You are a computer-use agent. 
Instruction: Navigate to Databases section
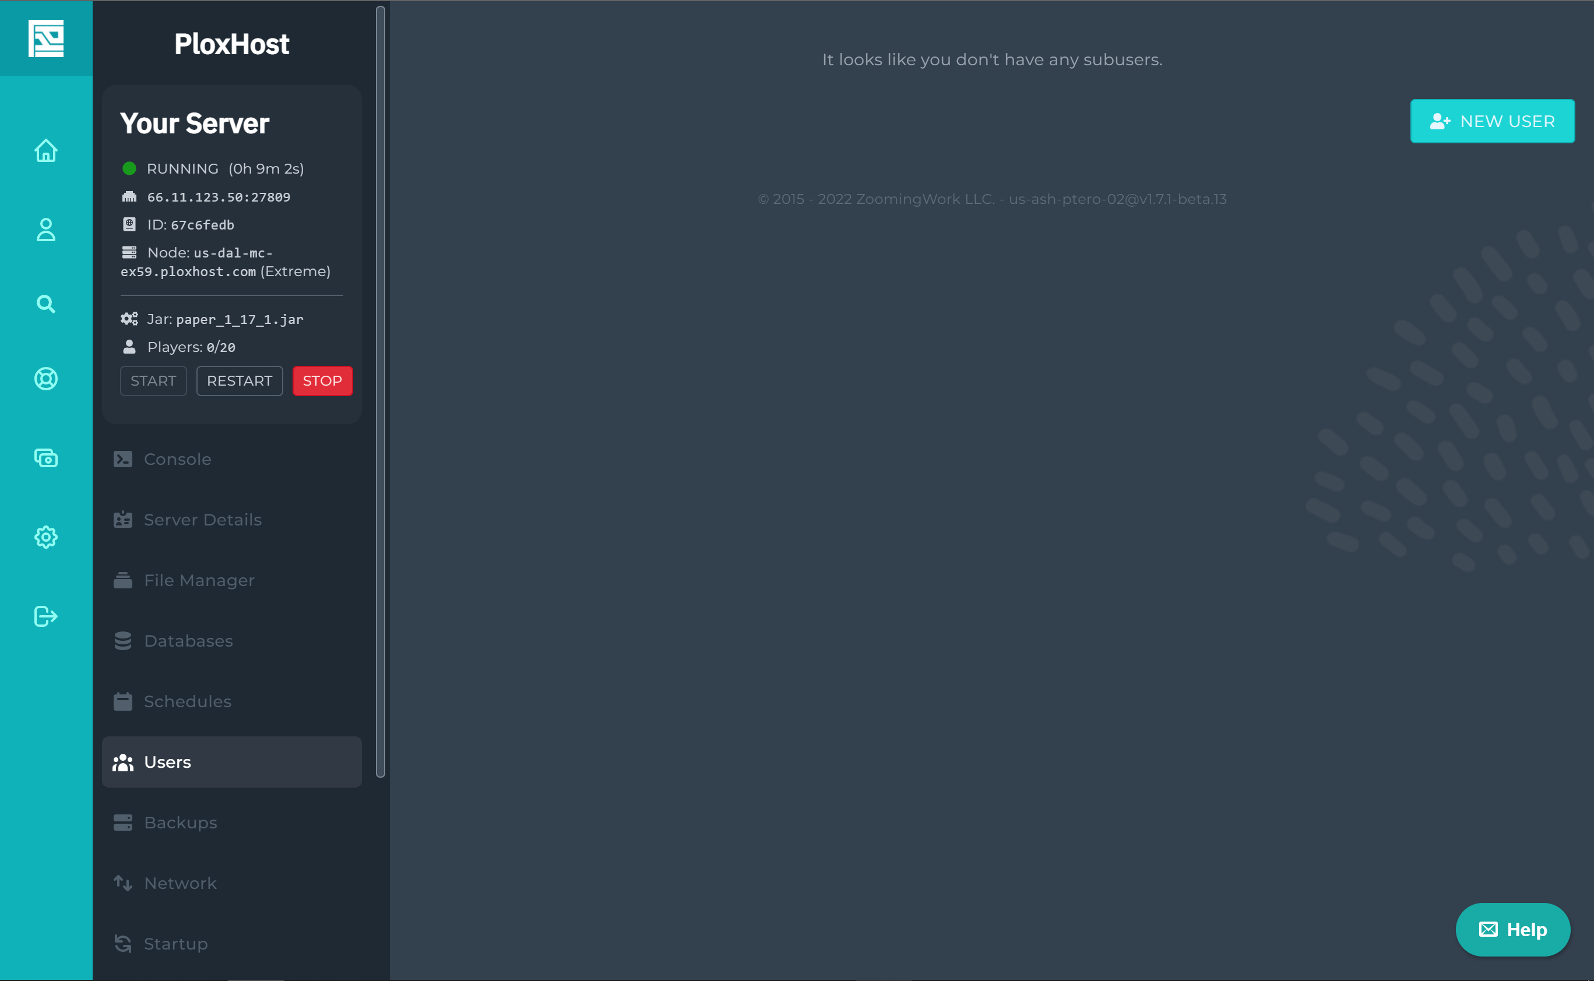(x=188, y=641)
